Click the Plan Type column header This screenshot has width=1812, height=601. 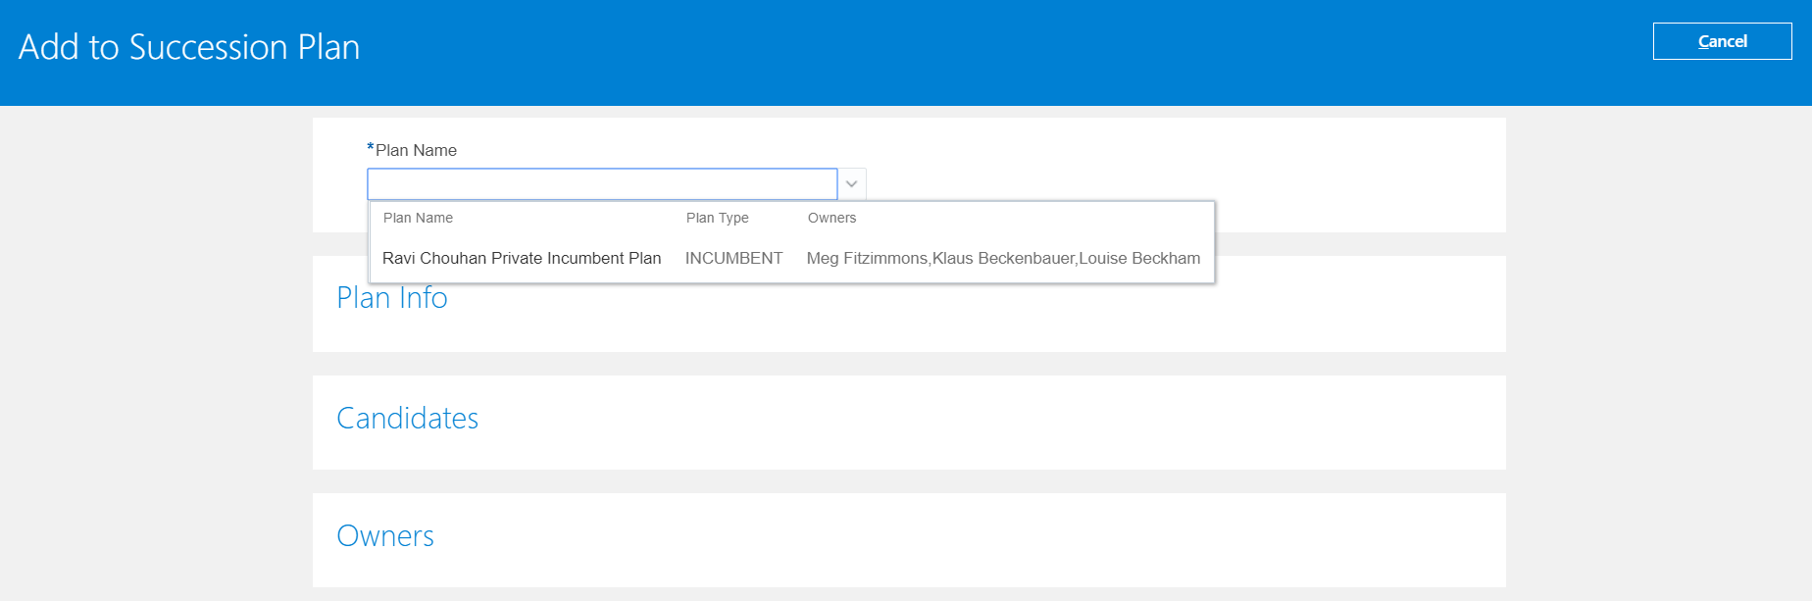tap(717, 218)
